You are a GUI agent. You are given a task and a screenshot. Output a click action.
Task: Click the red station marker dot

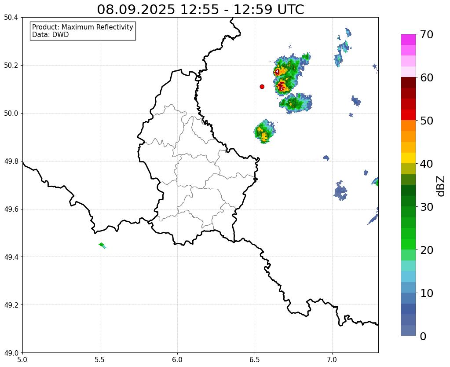click(x=262, y=87)
